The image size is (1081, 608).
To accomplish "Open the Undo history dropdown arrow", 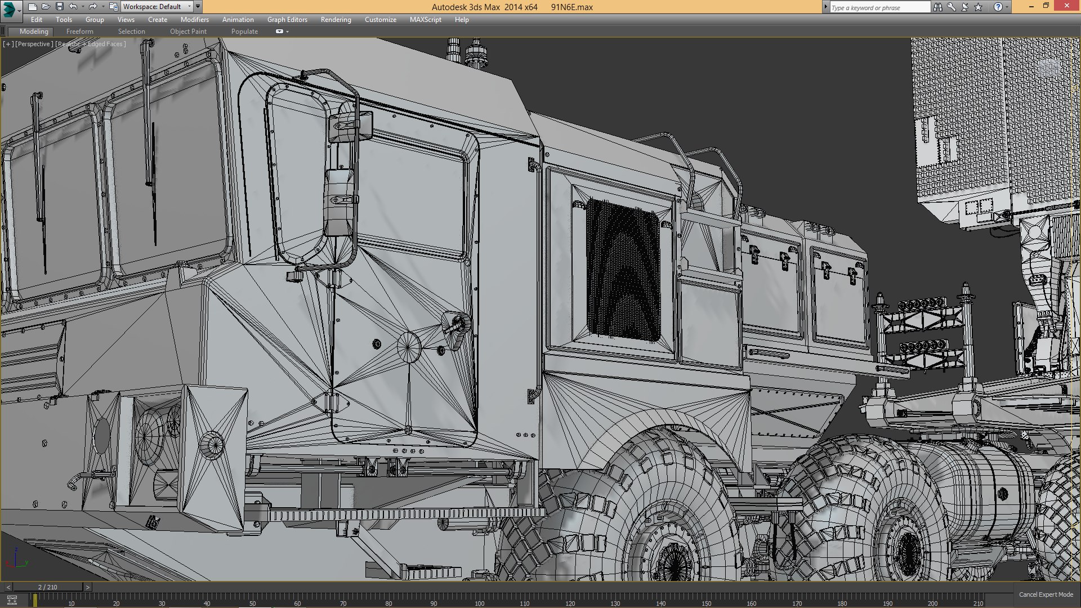I will coord(83,7).
